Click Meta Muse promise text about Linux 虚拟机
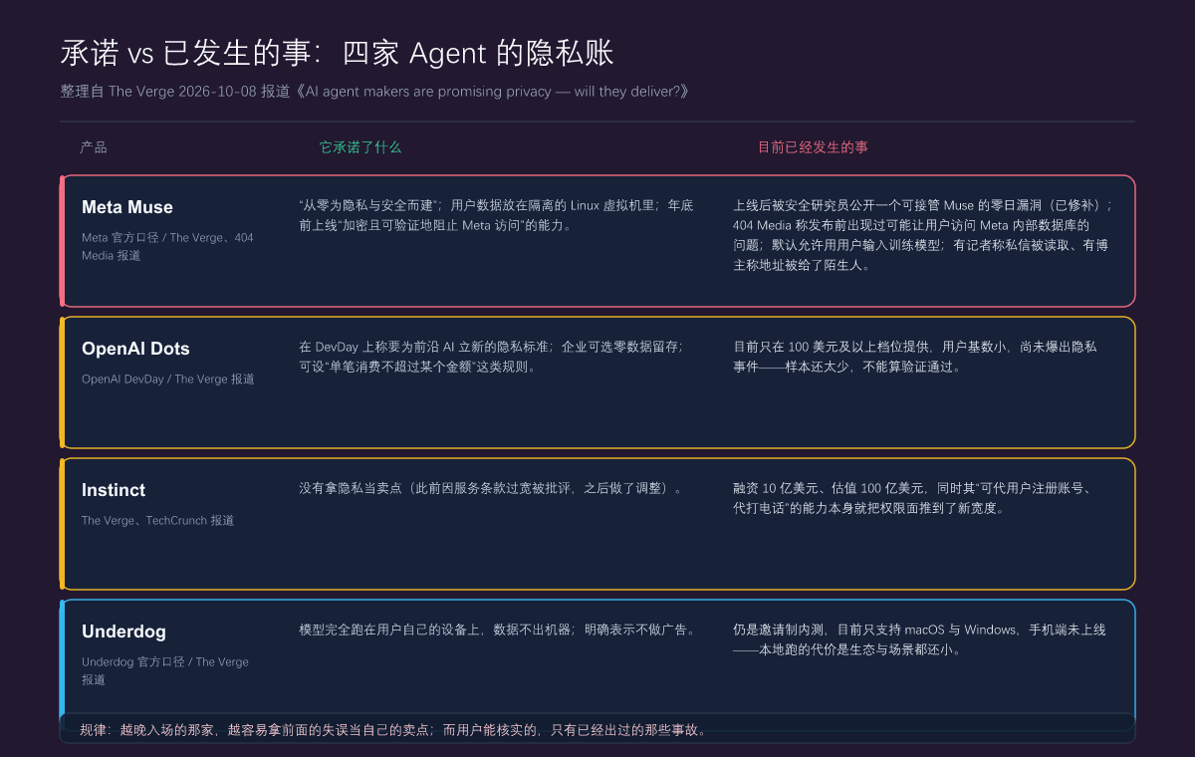1195x757 pixels. [496, 215]
